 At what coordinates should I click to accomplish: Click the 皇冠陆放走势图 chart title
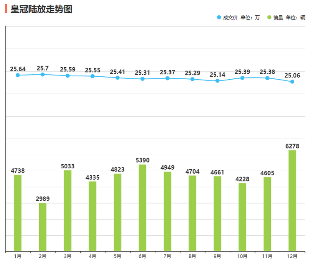pos(41,8)
